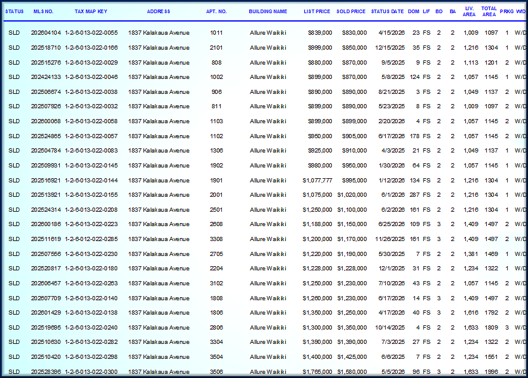
Task: Click total area value 1551
Action: (x=492, y=357)
